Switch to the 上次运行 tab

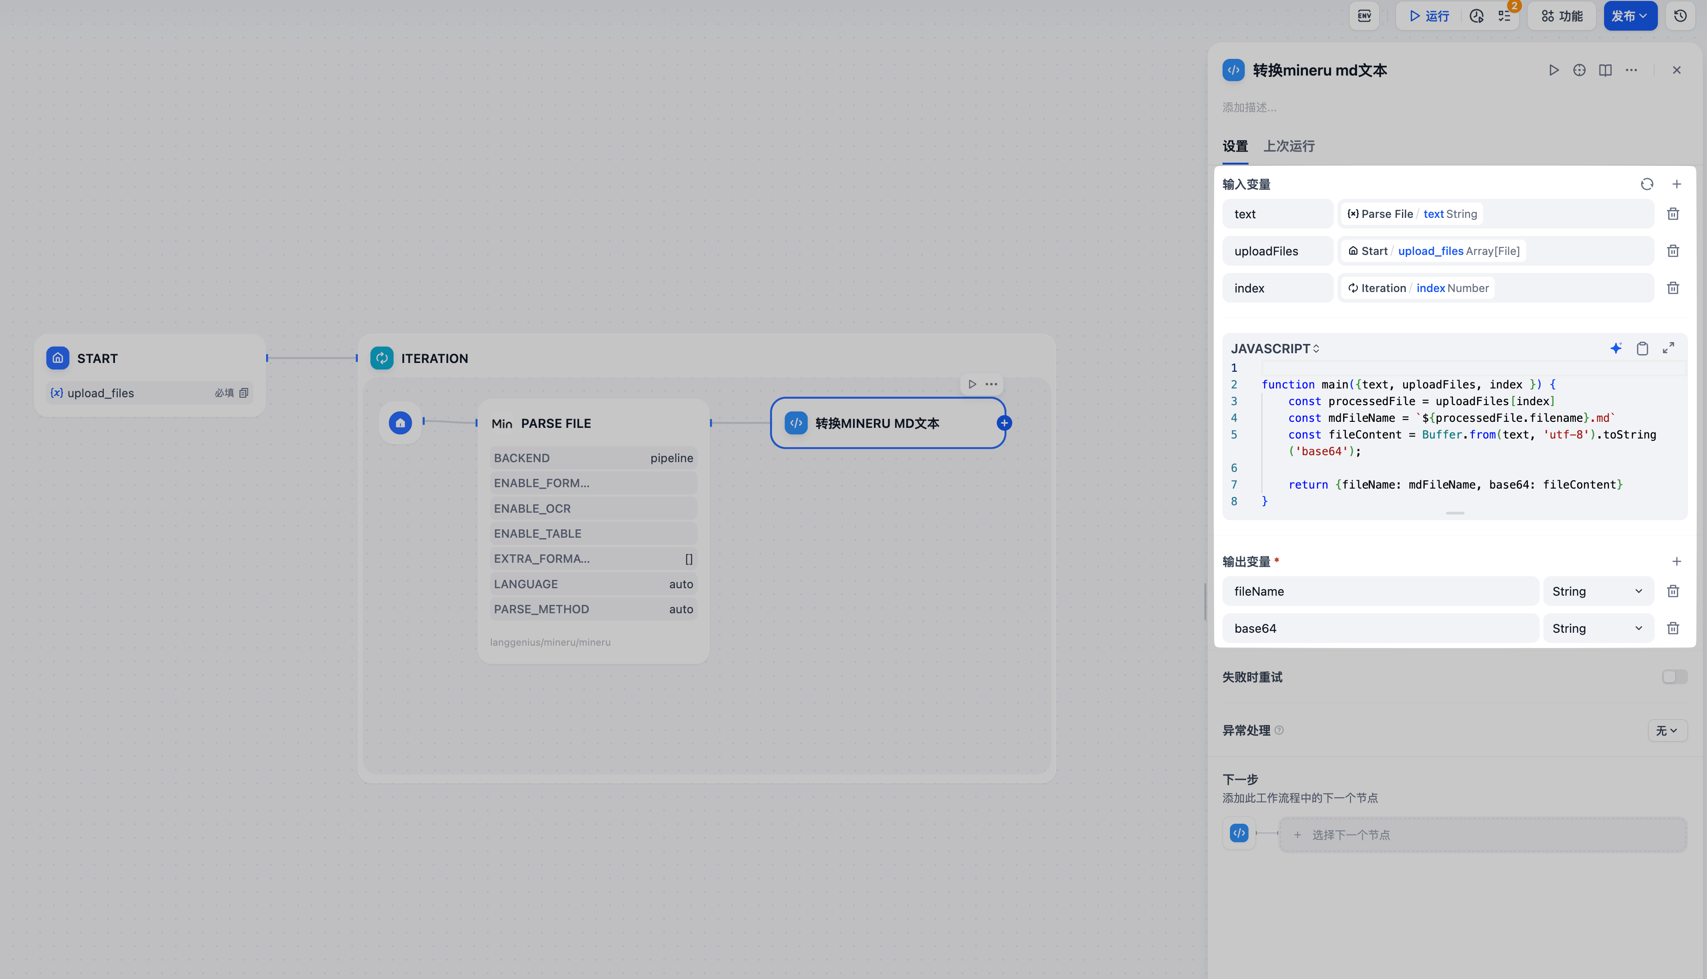1288,146
